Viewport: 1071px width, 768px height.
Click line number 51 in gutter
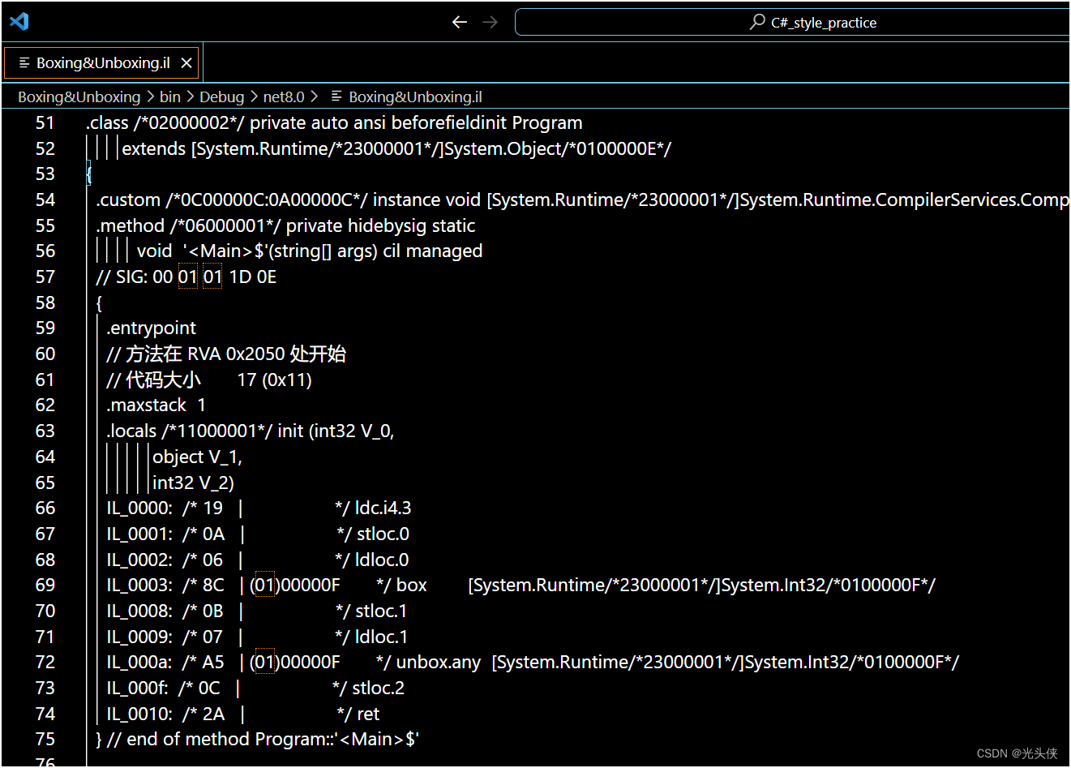pos(45,122)
